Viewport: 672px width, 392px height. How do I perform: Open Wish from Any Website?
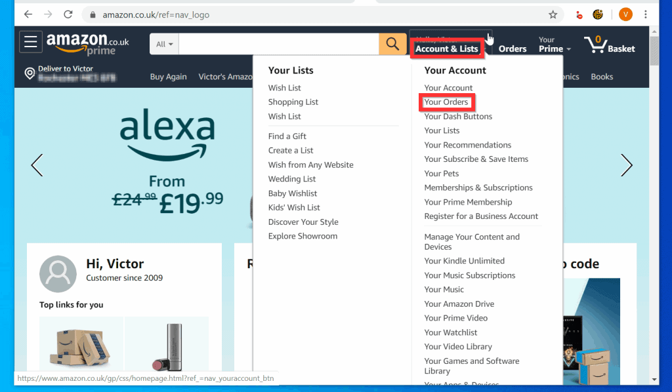pos(310,165)
